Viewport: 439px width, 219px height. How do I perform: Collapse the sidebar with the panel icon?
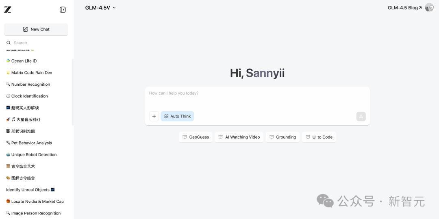(x=63, y=10)
